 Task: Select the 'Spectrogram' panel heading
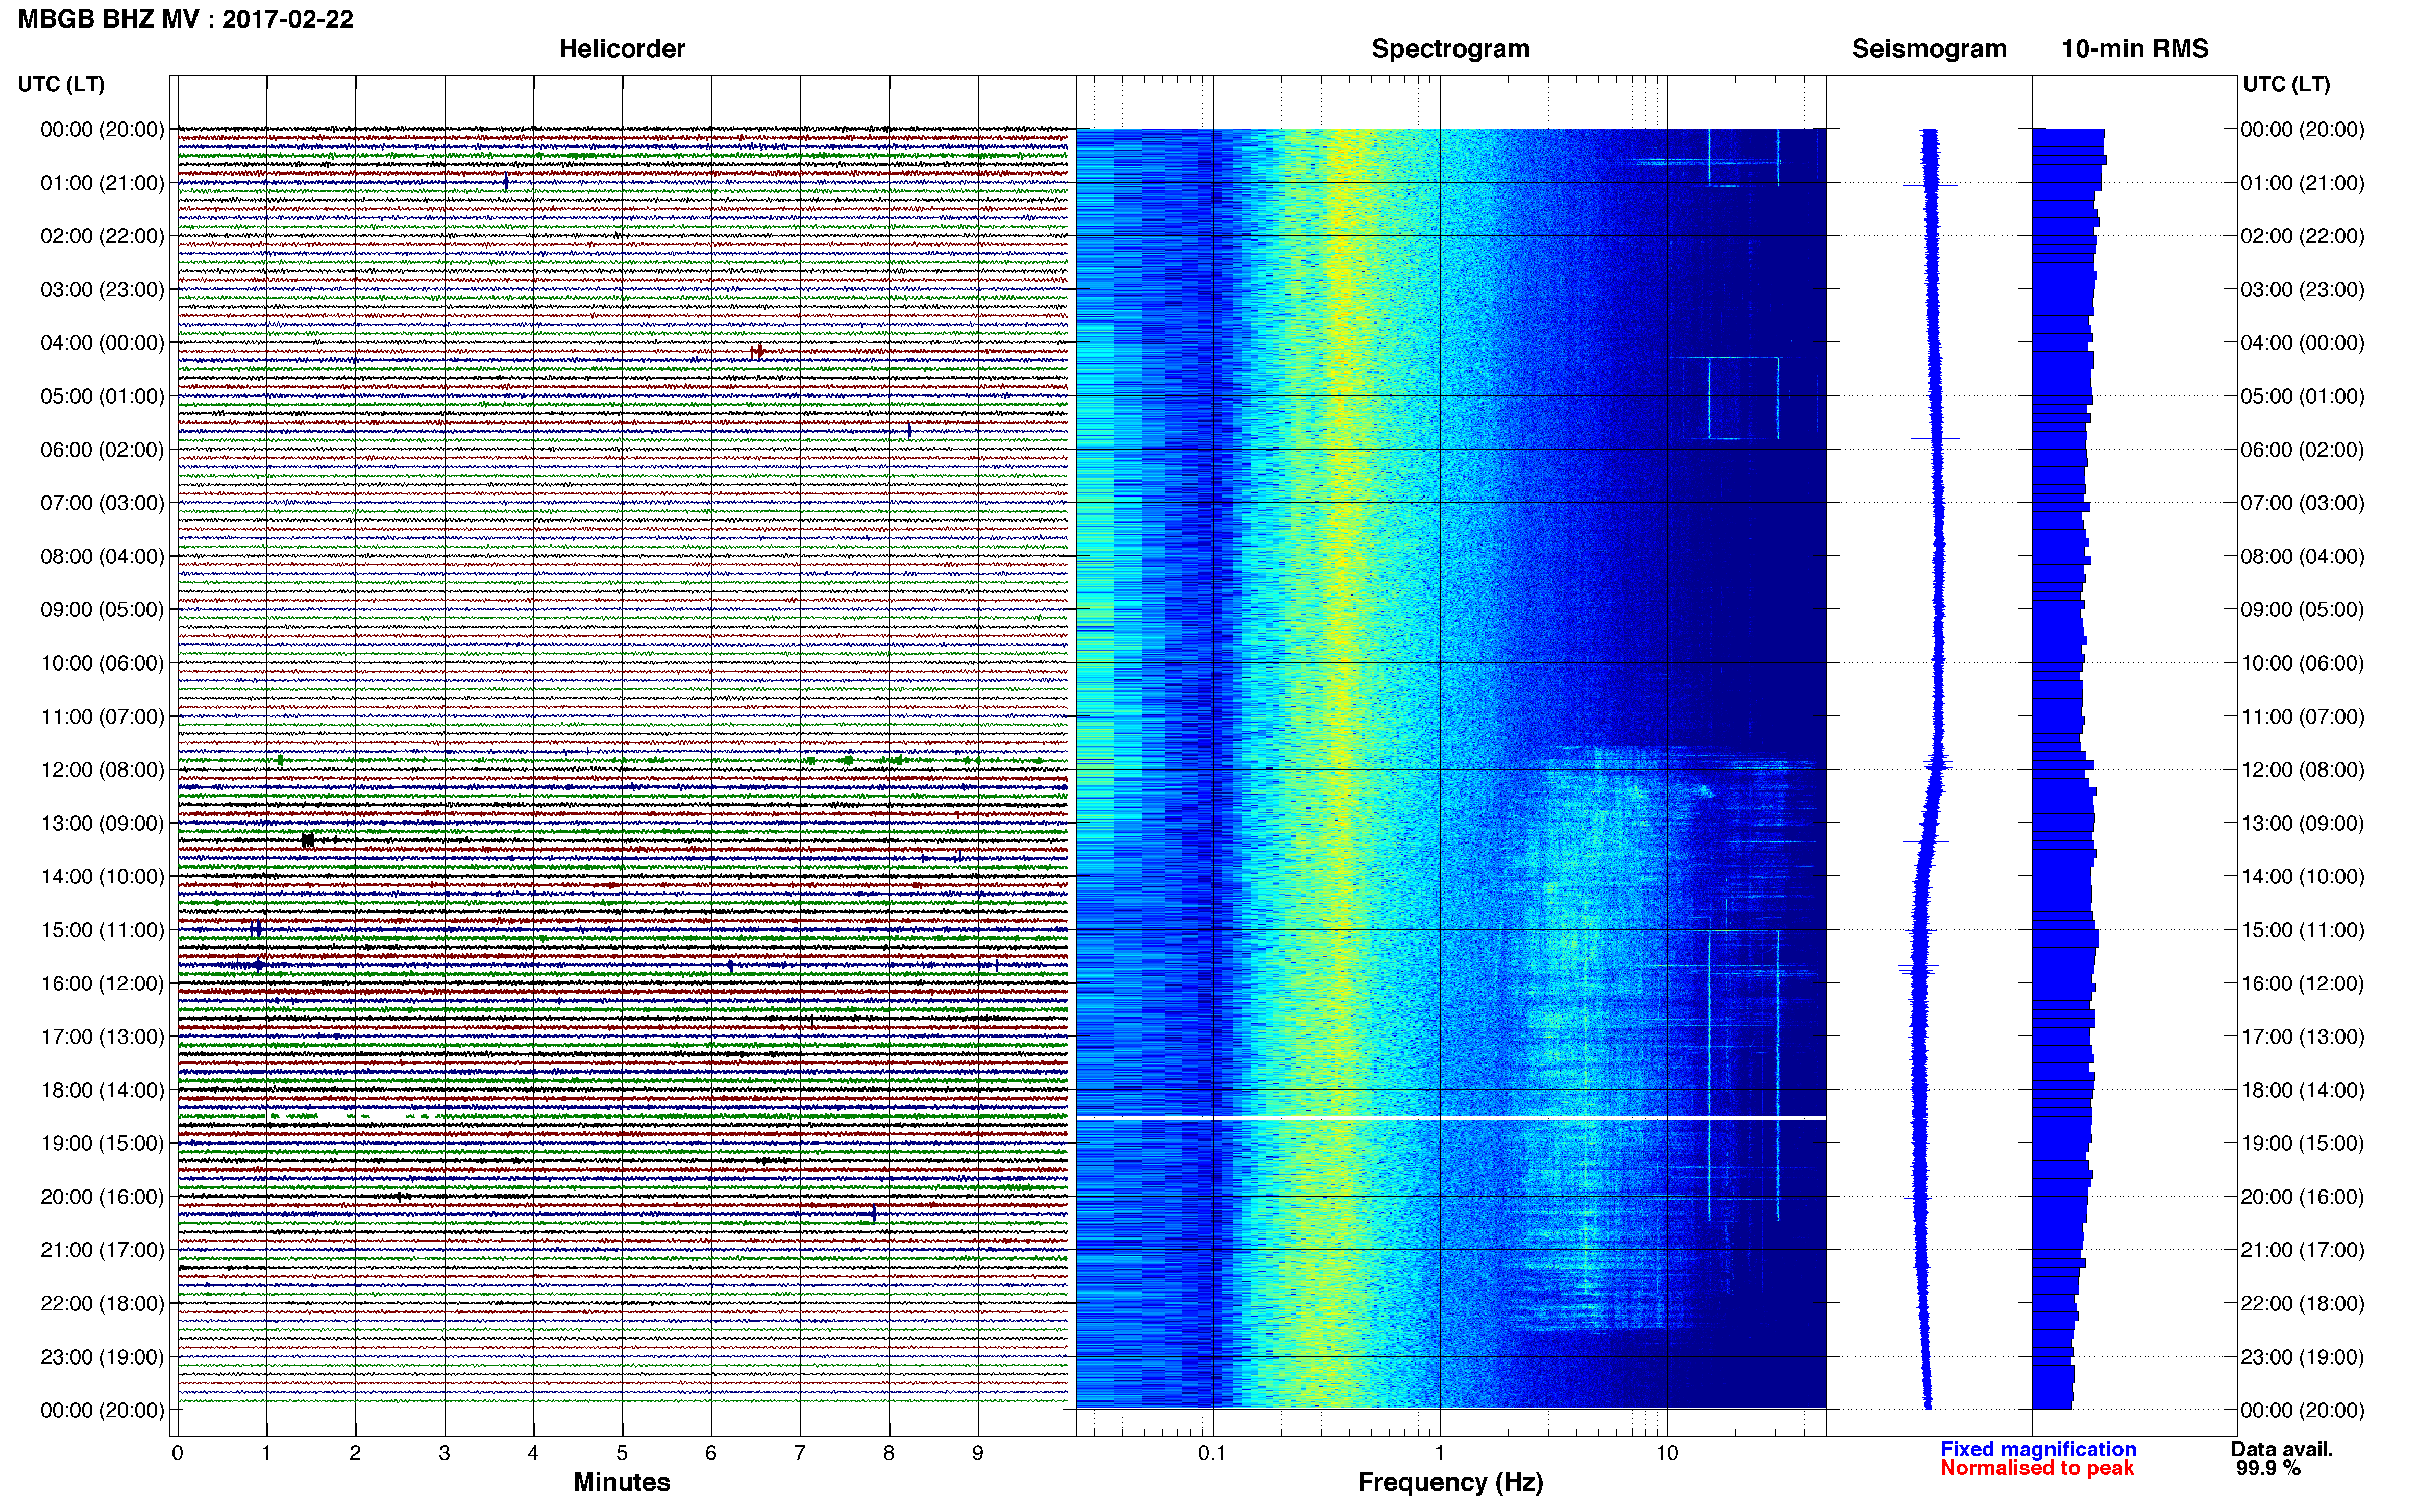[x=1450, y=49]
